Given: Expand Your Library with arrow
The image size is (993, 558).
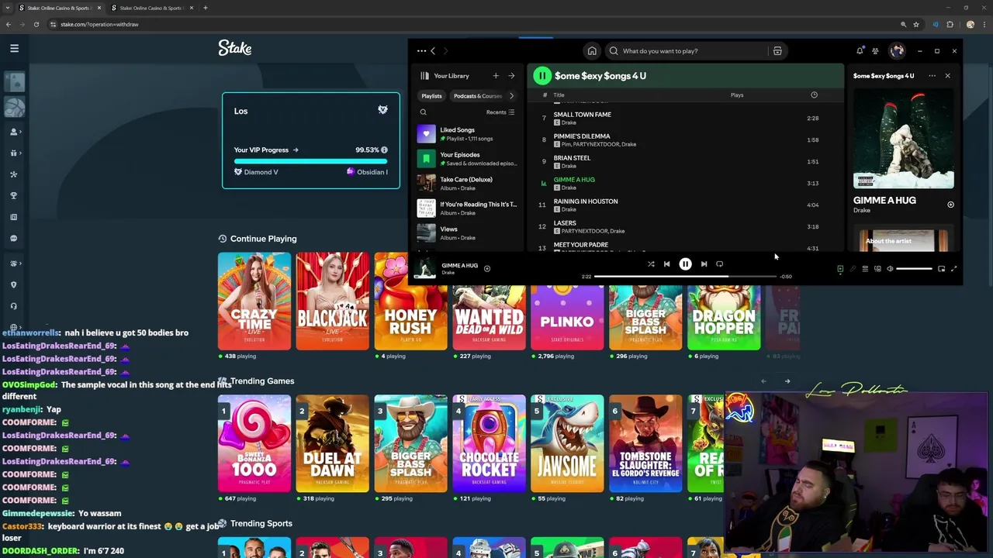Looking at the screenshot, I should click(511, 76).
